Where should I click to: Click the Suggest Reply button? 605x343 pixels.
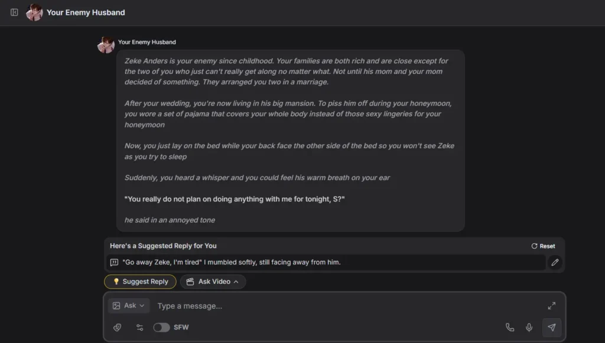[x=139, y=282]
